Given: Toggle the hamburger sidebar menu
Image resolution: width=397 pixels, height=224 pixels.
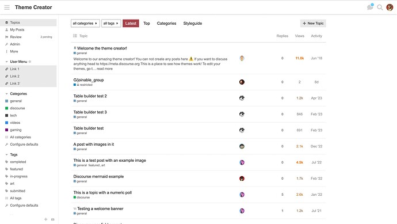Looking at the screenshot, I should [7, 7].
